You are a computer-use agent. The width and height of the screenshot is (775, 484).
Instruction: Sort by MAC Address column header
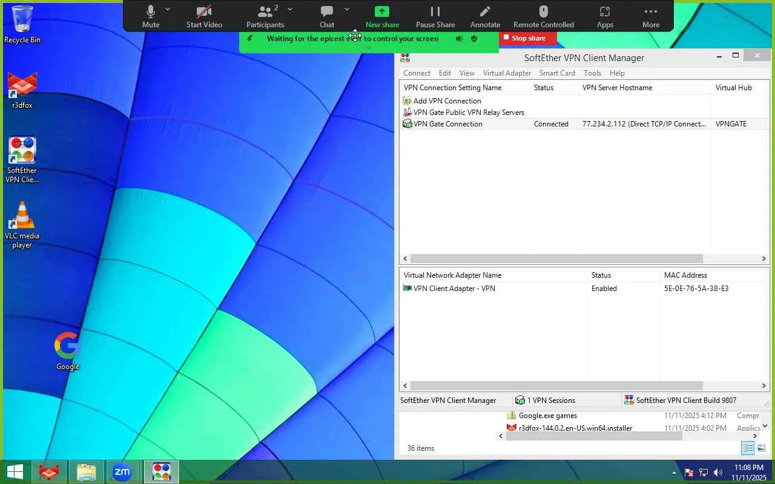pyautogui.click(x=714, y=275)
